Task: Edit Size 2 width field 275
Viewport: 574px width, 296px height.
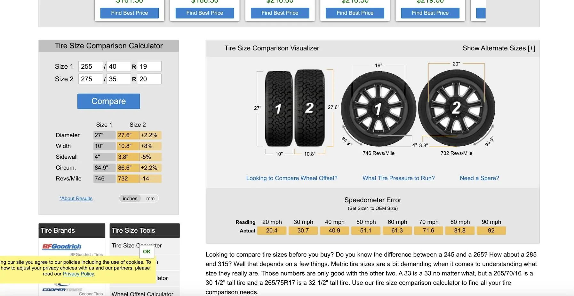Action: pyautogui.click(x=91, y=79)
